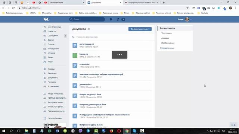Click the Добавить документ button
Image resolution: width=239 pixels, height=134 pixels.
pyautogui.click(x=140, y=29)
